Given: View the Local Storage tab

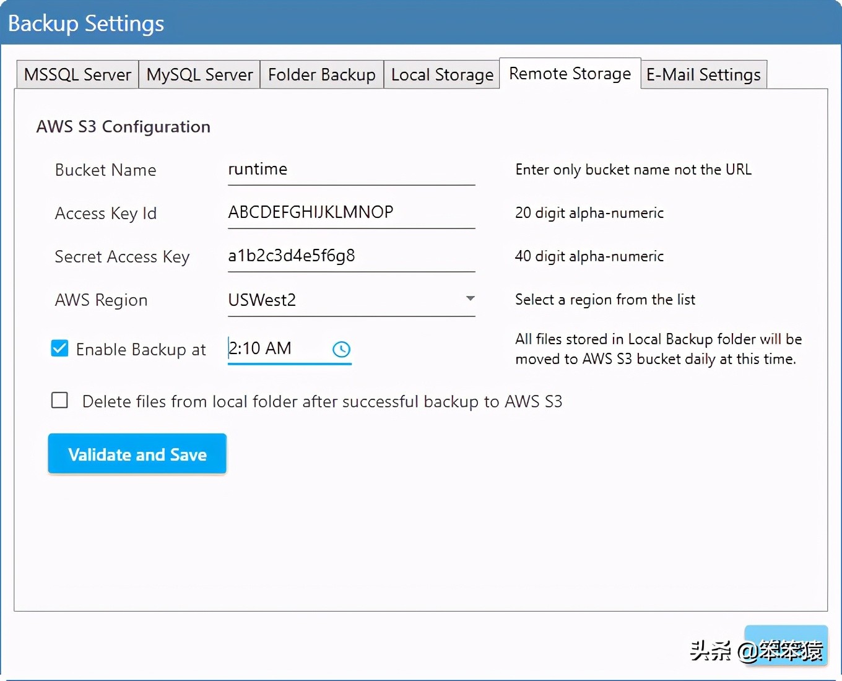Looking at the screenshot, I should [441, 74].
